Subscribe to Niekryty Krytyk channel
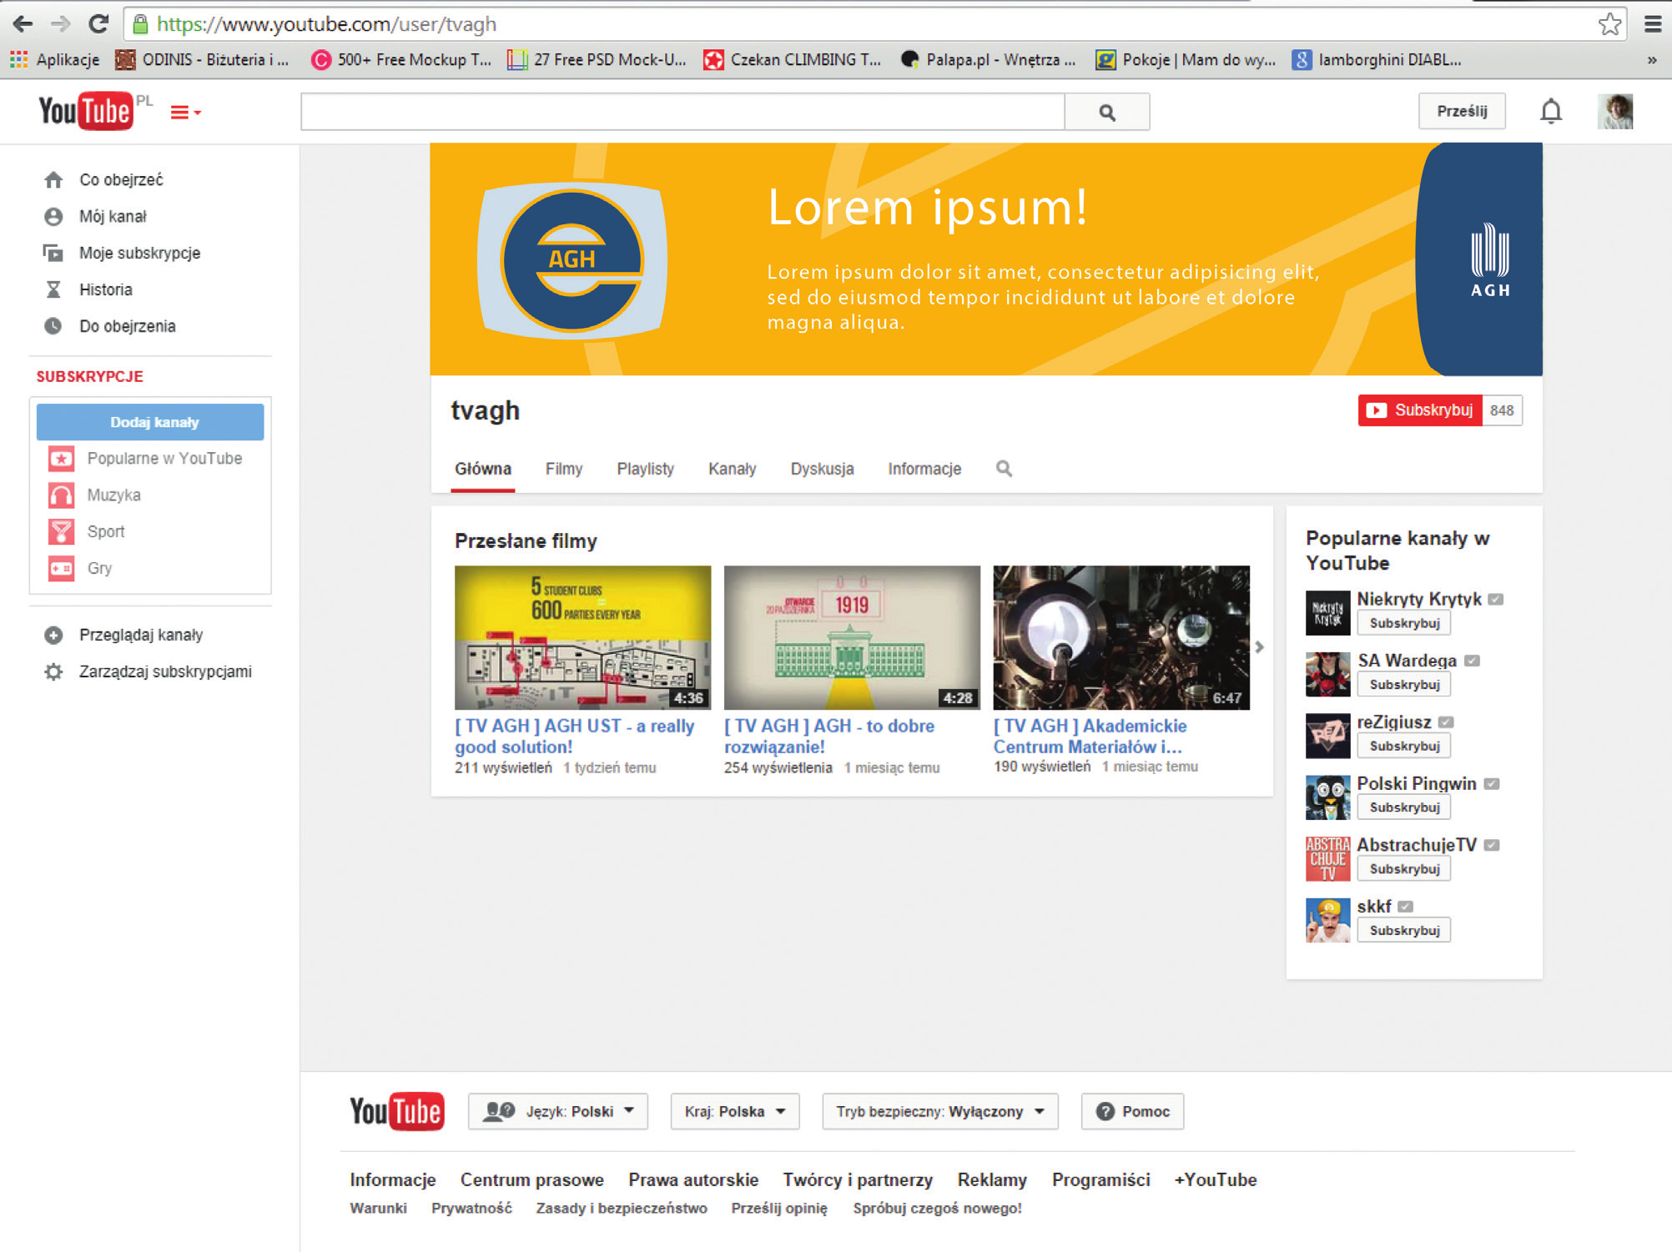Image resolution: width=1672 pixels, height=1252 pixels. (1404, 623)
